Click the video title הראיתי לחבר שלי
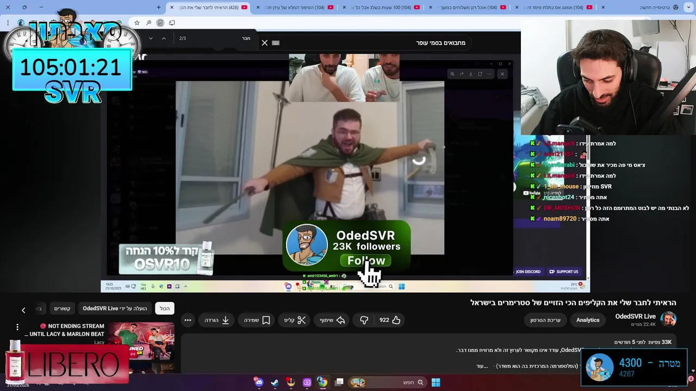The image size is (696, 391). point(573,302)
